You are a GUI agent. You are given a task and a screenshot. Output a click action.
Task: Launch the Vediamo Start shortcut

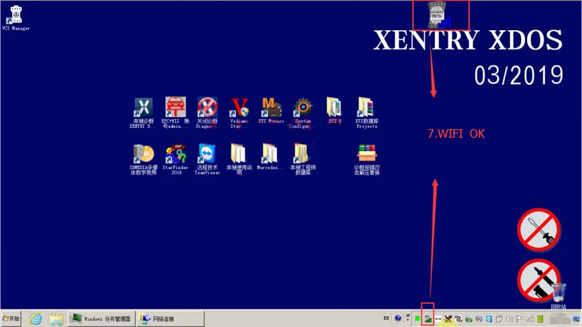pyautogui.click(x=239, y=113)
